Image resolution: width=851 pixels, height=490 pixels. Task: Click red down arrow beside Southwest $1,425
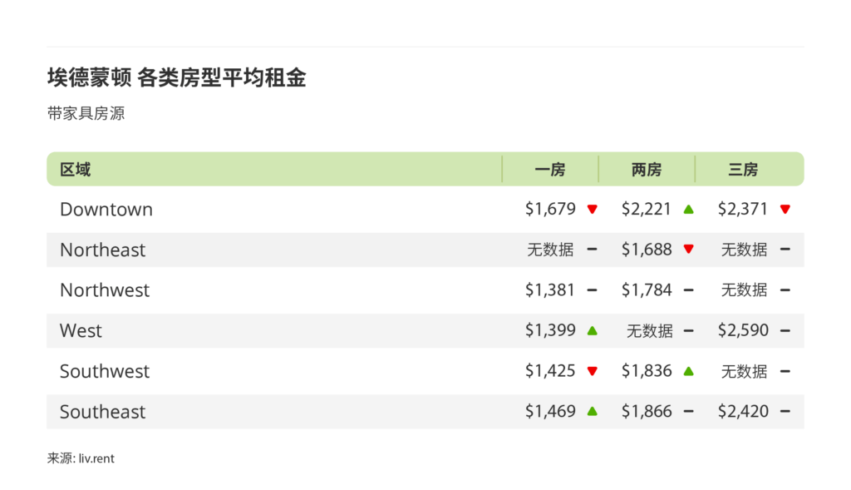pyautogui.click(x=592, y=371)
